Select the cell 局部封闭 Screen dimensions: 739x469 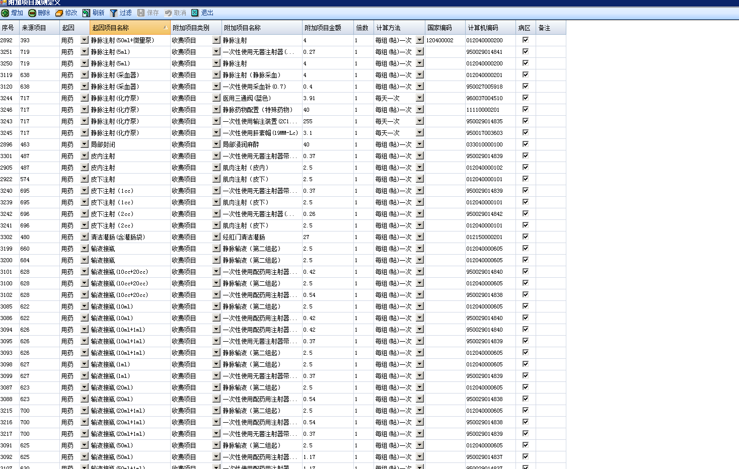[130, 144]
